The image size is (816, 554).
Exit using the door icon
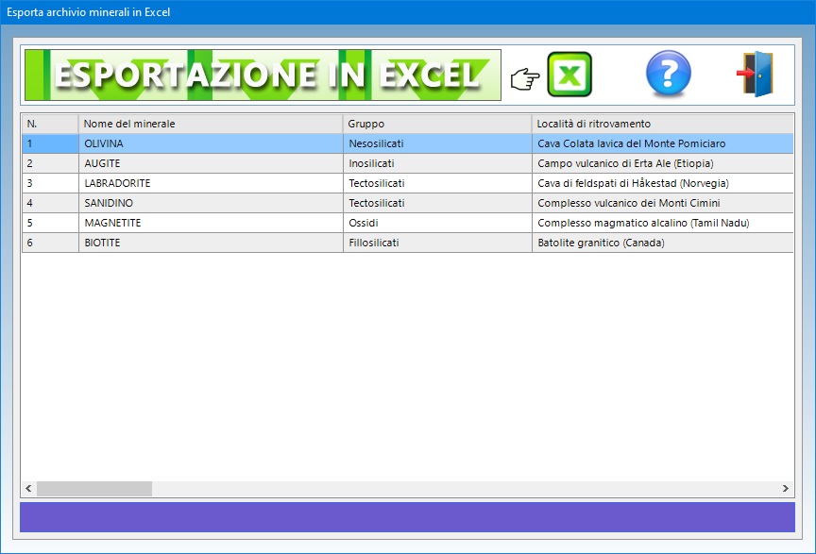pyautogui.click(x=756, y=76)
